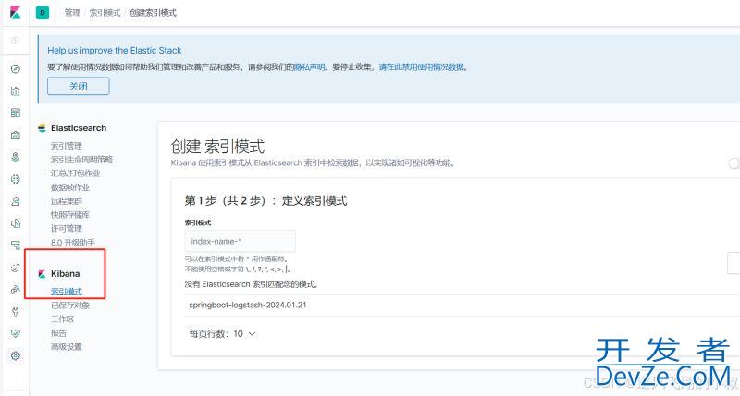The height and width of the screenshot is (396, 740).
Task: Click the Elasticsearch logo in the management menu
Action: coord(42,128)
